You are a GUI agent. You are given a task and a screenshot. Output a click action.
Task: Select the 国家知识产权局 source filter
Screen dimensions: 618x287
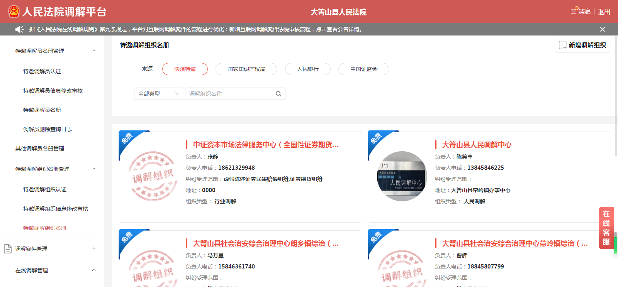pos(246,69)
